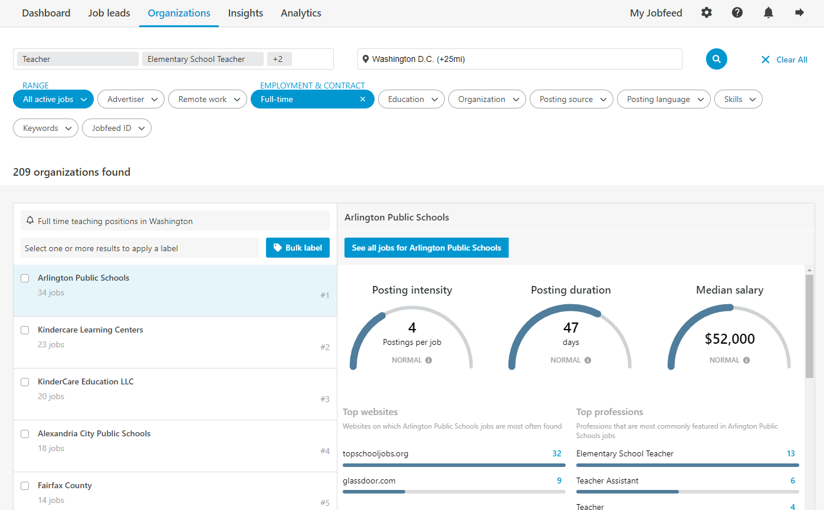Expand the Posting language filter

[x=664, y=99]
